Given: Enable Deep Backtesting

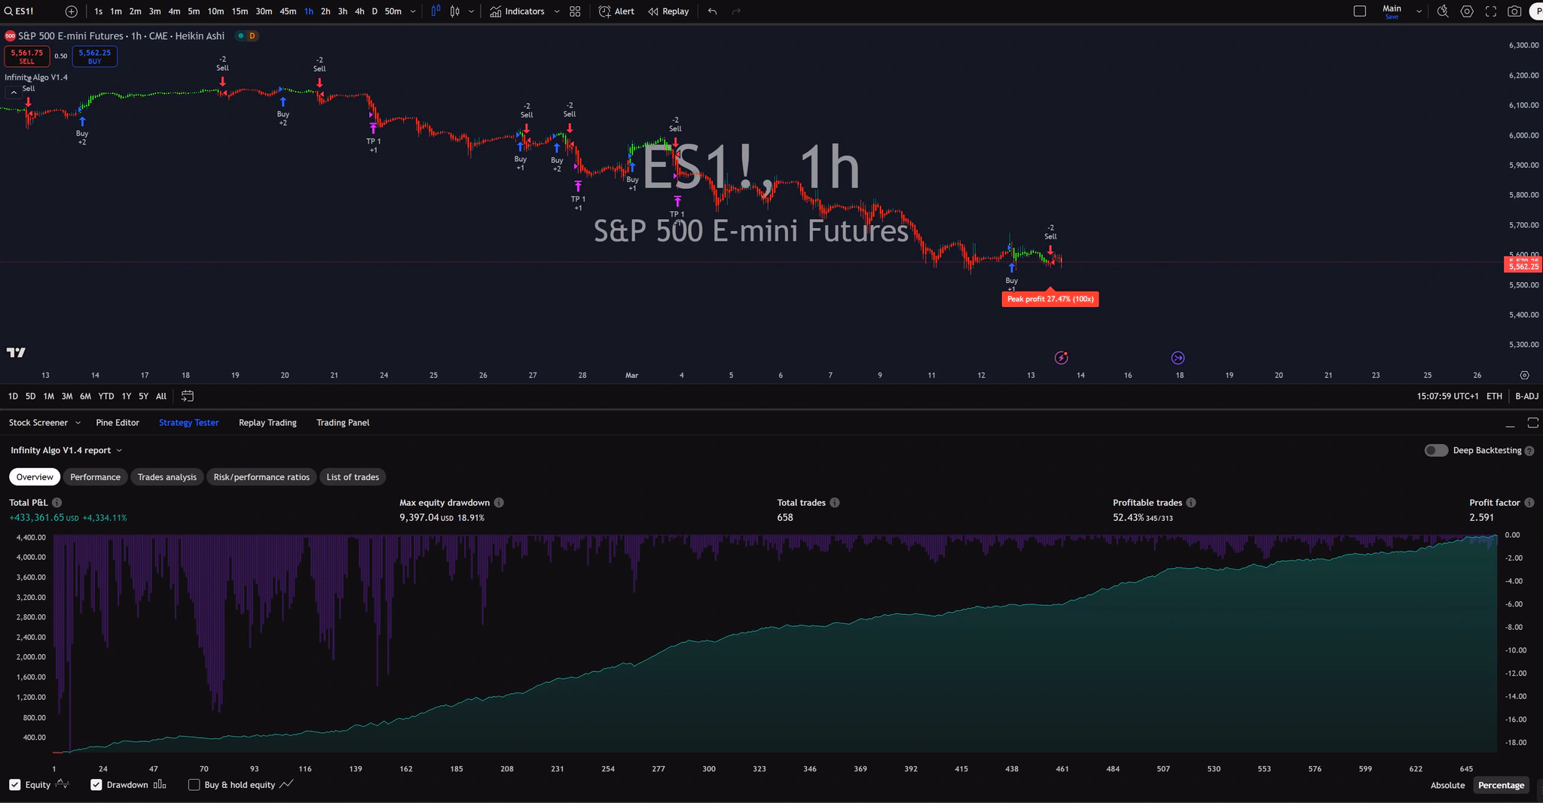Looking at the screenshot, I should tap(1435, 450).
